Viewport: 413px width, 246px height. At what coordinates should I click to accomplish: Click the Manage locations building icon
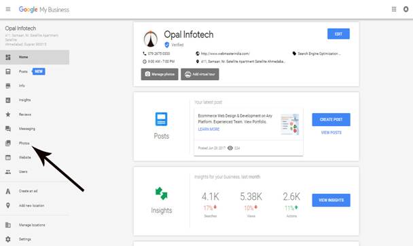pyautogui.click(x=8, y=225)
